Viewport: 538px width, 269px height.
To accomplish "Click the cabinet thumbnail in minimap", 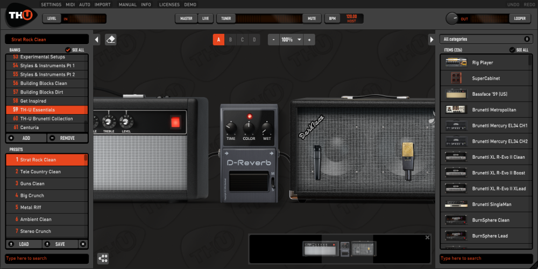I will pyautogui.click(x=363, y=249).
